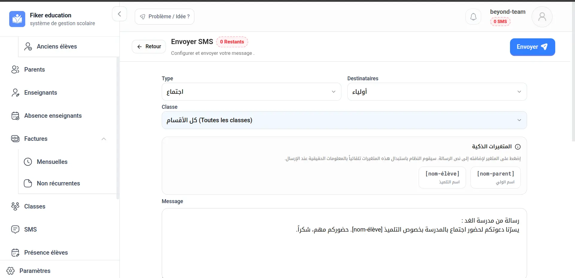The width and height of the screenshot is (575, 278).
Task: Open the Classe dropdown selector
Action: (344, 120)
